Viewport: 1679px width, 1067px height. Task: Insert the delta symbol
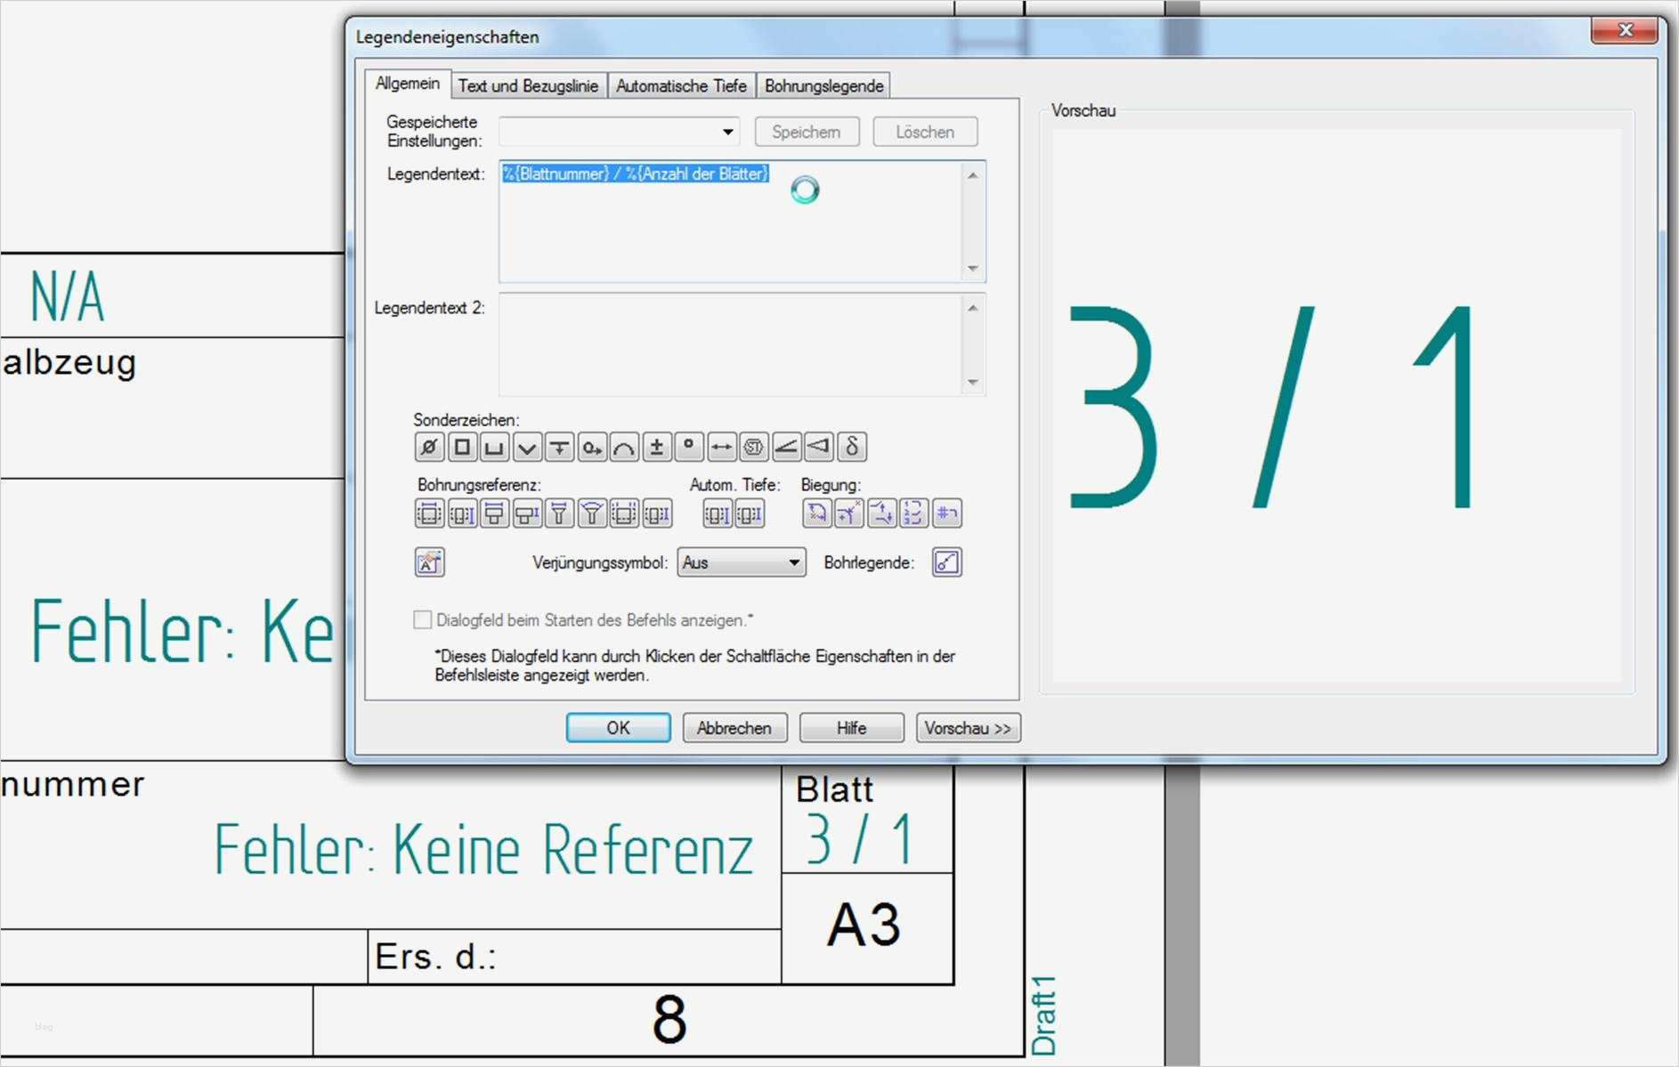[x=854, y=447]
